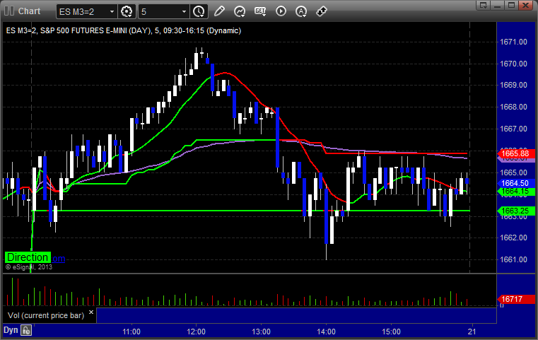This screenshot has width=538, height=340.
Task: Click the 11:00 time axis label
Action: (x=131, y=332)
